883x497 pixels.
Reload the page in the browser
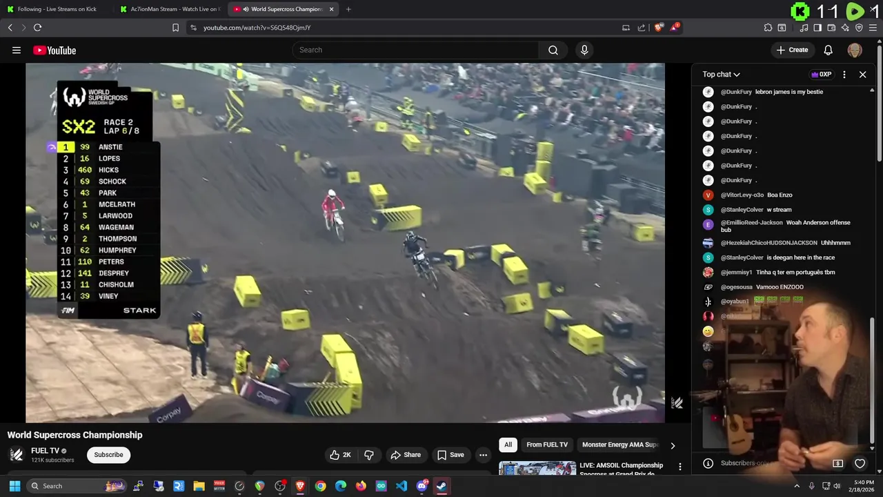[37, 28]
